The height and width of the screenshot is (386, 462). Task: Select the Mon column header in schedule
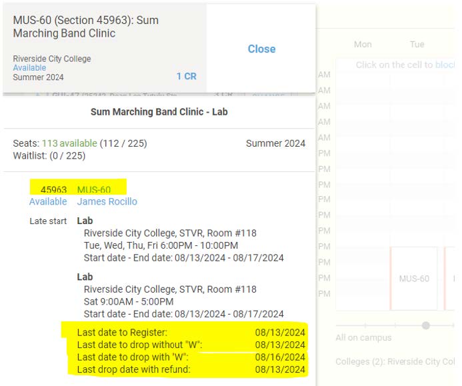pyautogui.click(x=363, y=44)
